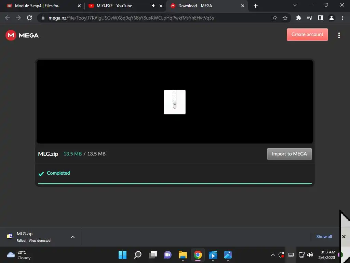
Task: Open network settings tray icon
Action: 301,255
